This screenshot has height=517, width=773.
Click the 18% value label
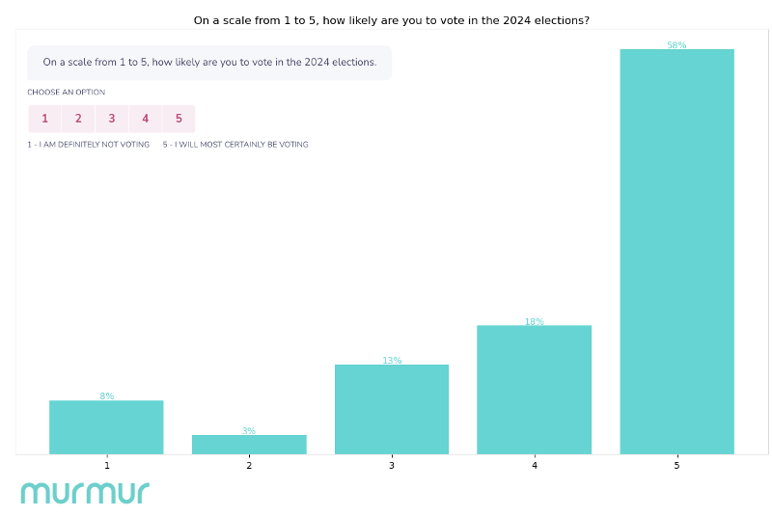[x=534, y=321]
